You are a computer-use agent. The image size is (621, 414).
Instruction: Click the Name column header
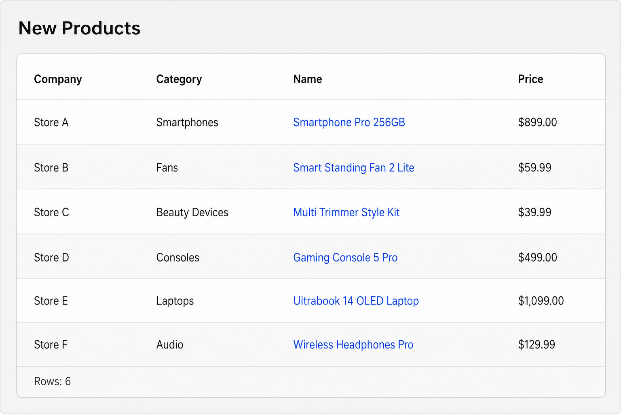pyautogui.click(x=308, y=79)
